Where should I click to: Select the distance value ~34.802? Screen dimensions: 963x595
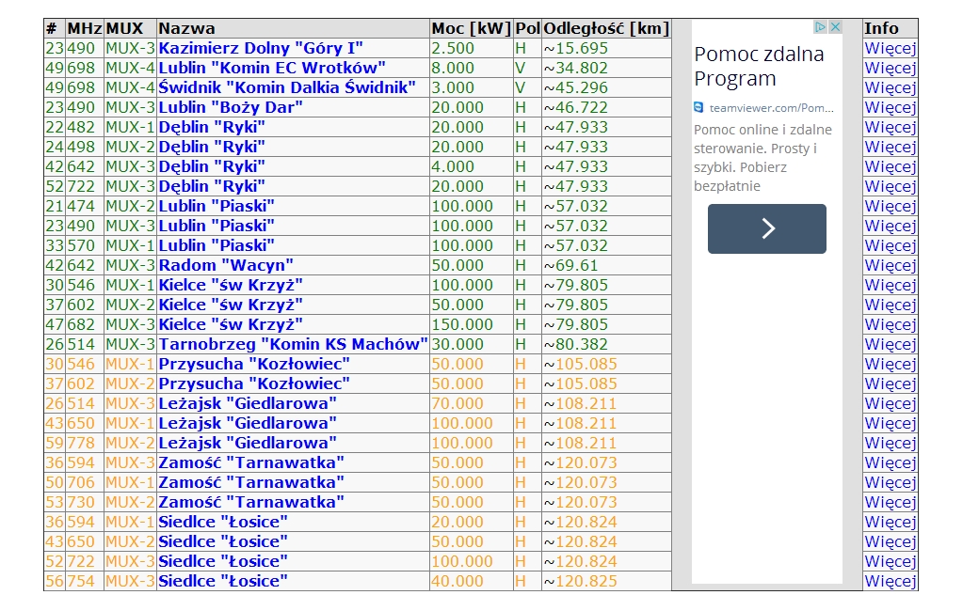(576, 68)
